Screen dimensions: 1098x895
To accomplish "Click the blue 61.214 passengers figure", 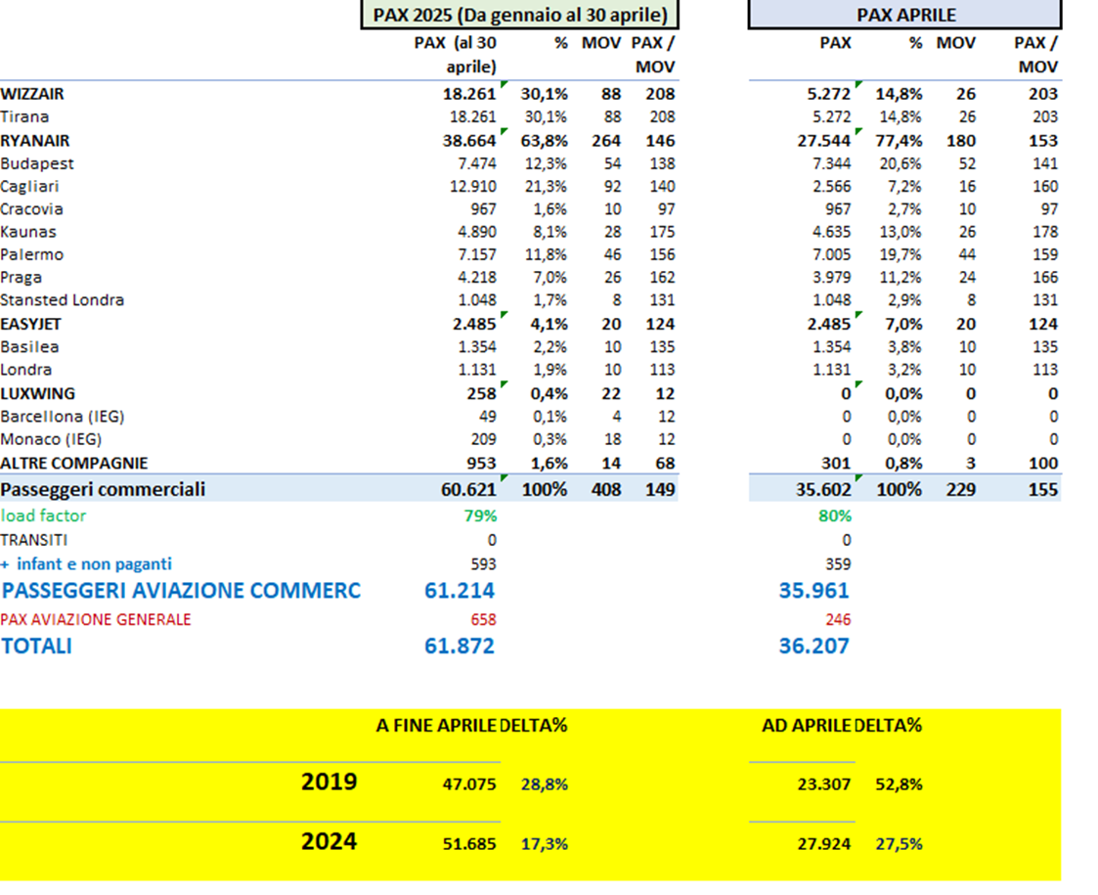I will 460,591.
